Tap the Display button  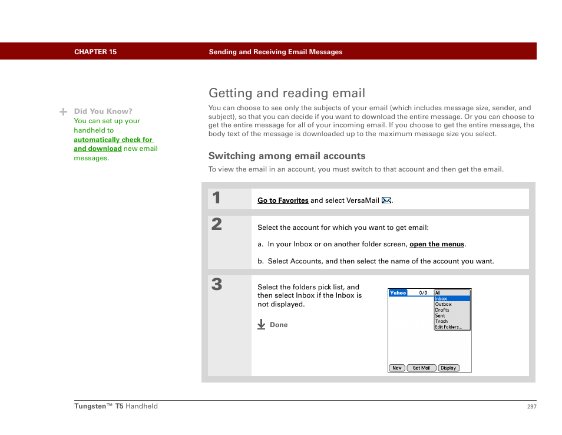(448, 368)
